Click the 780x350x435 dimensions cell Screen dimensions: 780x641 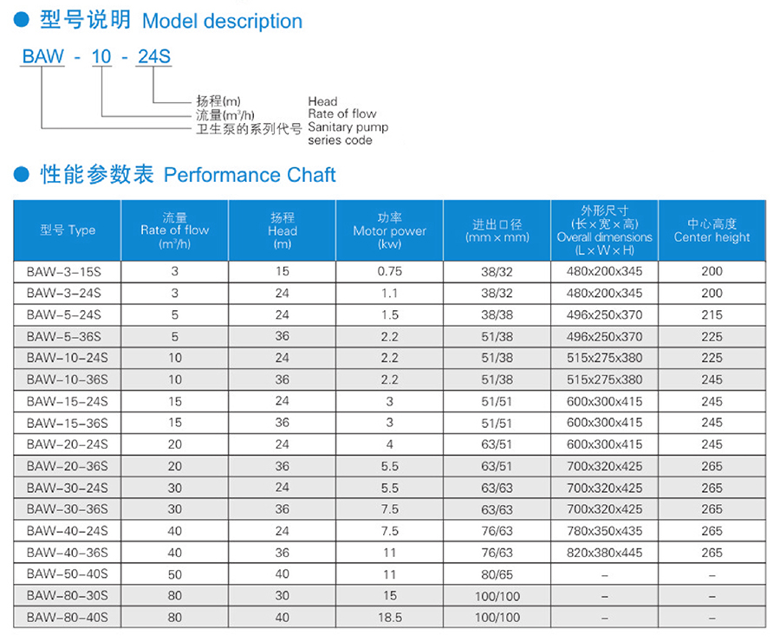[604, 531]
